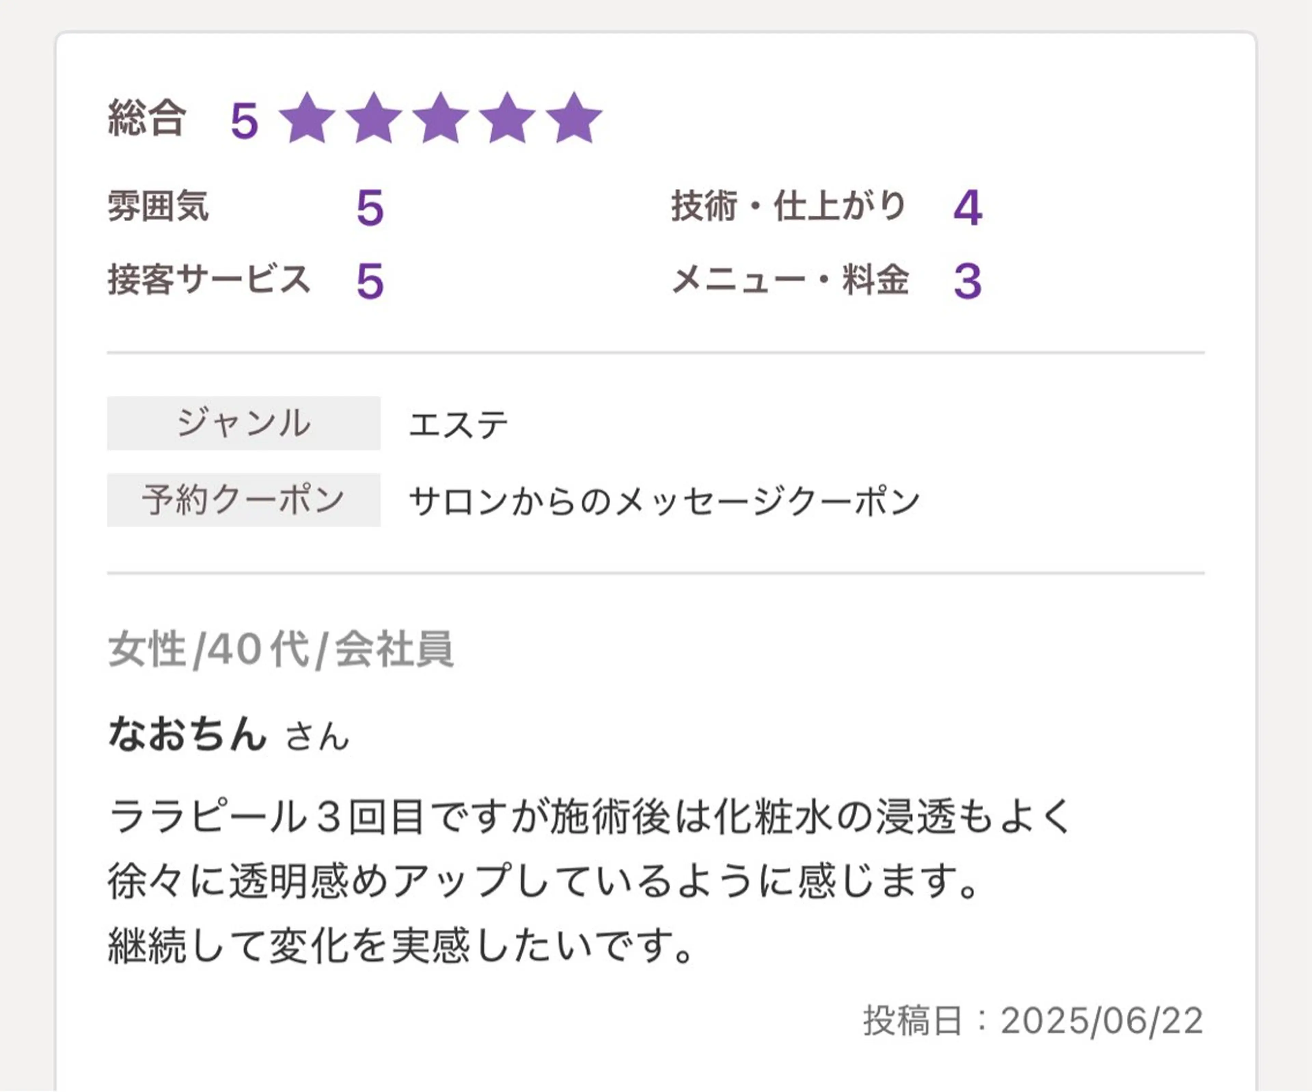Viewport: 1312px width, 1092px height.
Task: Click the overall score number beside 総合
Action: point(244,121)
